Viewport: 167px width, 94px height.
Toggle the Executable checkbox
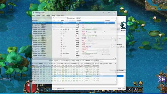(102, 55)
